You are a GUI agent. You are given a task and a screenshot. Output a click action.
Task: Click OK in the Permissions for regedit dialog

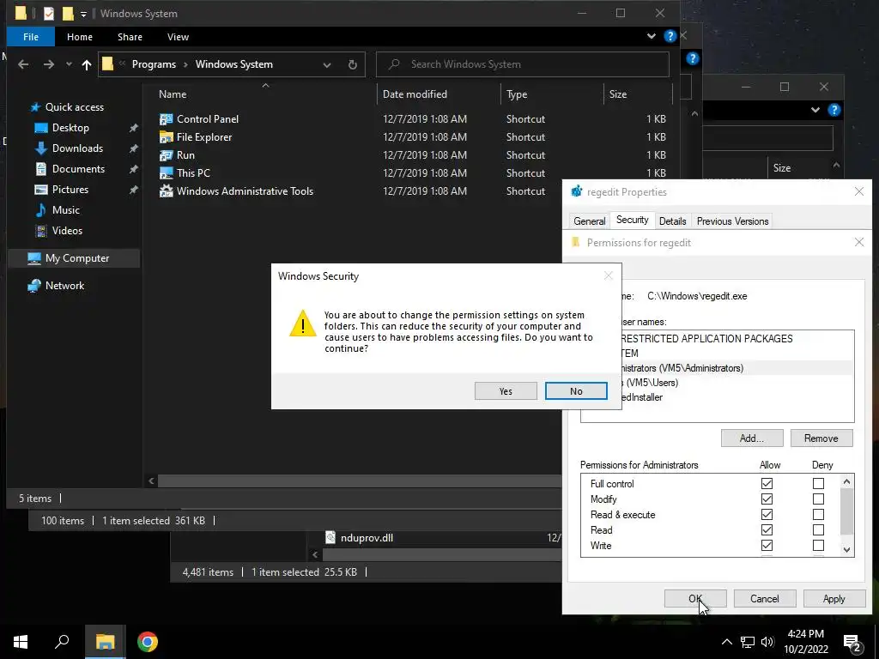(695, 598)
